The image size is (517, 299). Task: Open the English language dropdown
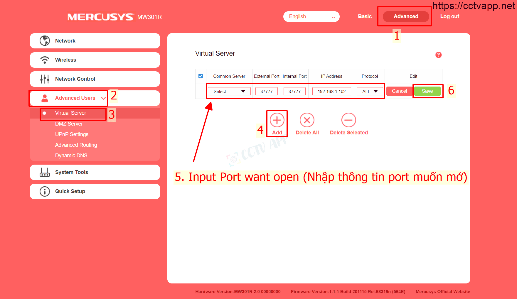[311, 16]
